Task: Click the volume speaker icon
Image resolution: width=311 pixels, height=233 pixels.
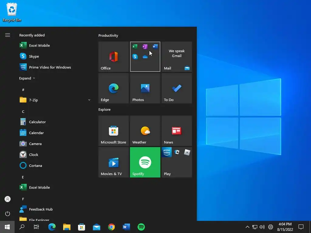Action: click(x=262, y=227)
